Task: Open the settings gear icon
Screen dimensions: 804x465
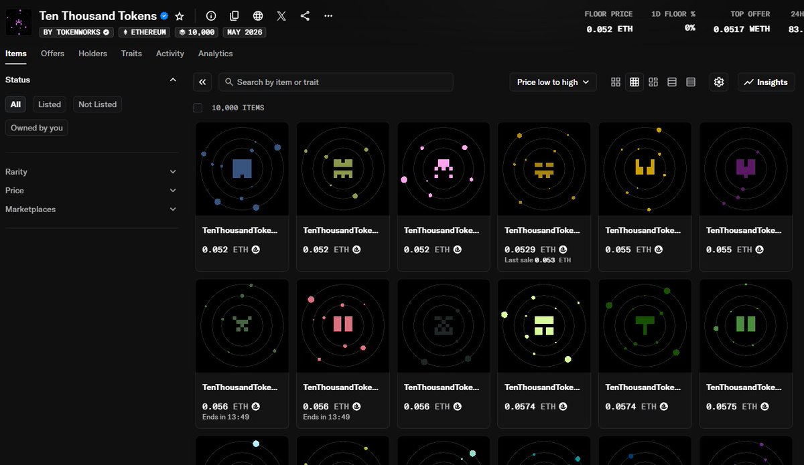Action: [719, 82]
